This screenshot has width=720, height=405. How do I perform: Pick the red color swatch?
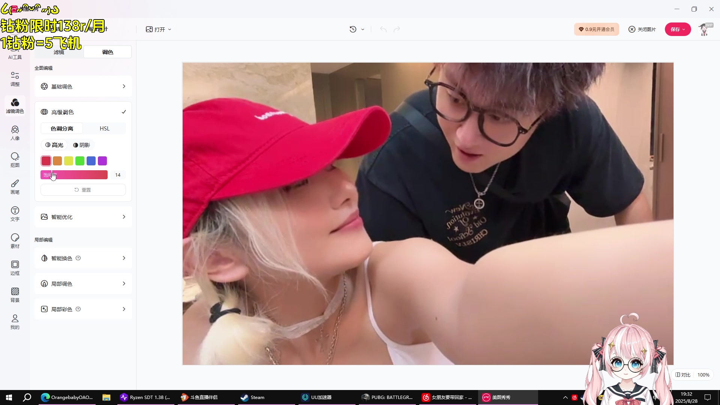46,161
